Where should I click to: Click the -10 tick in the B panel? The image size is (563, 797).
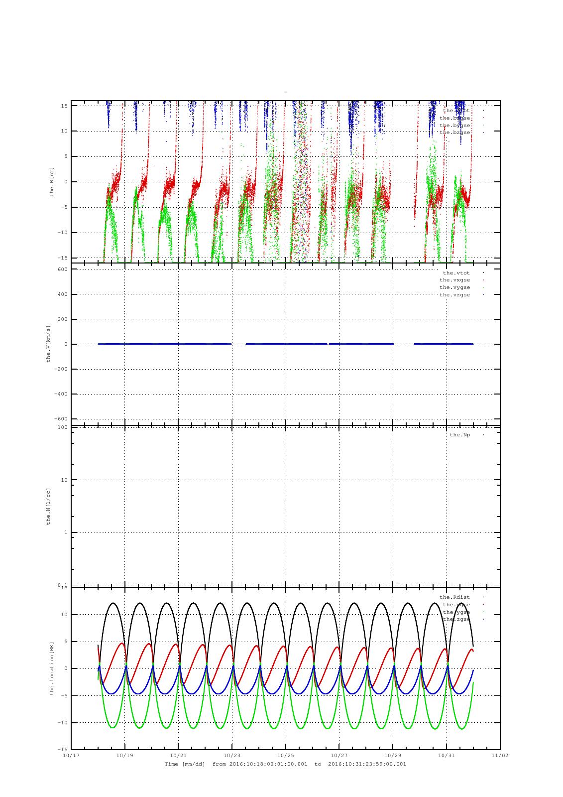tap(63, 233)
